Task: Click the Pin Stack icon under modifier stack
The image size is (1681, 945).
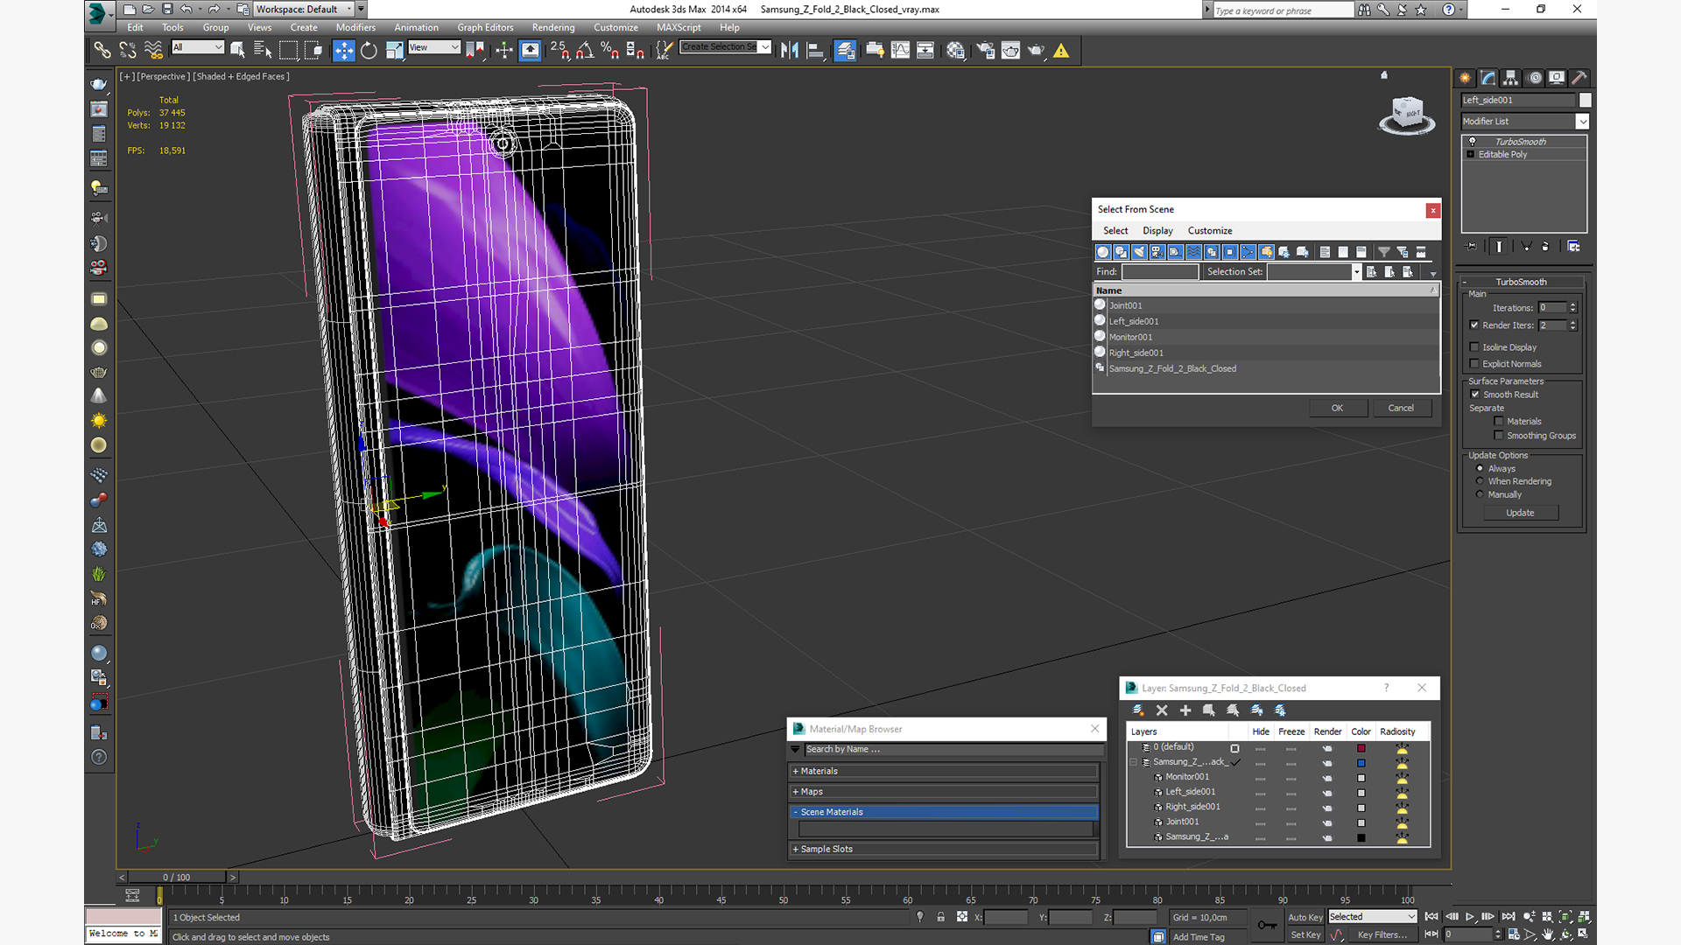Action: point(1471,246)
